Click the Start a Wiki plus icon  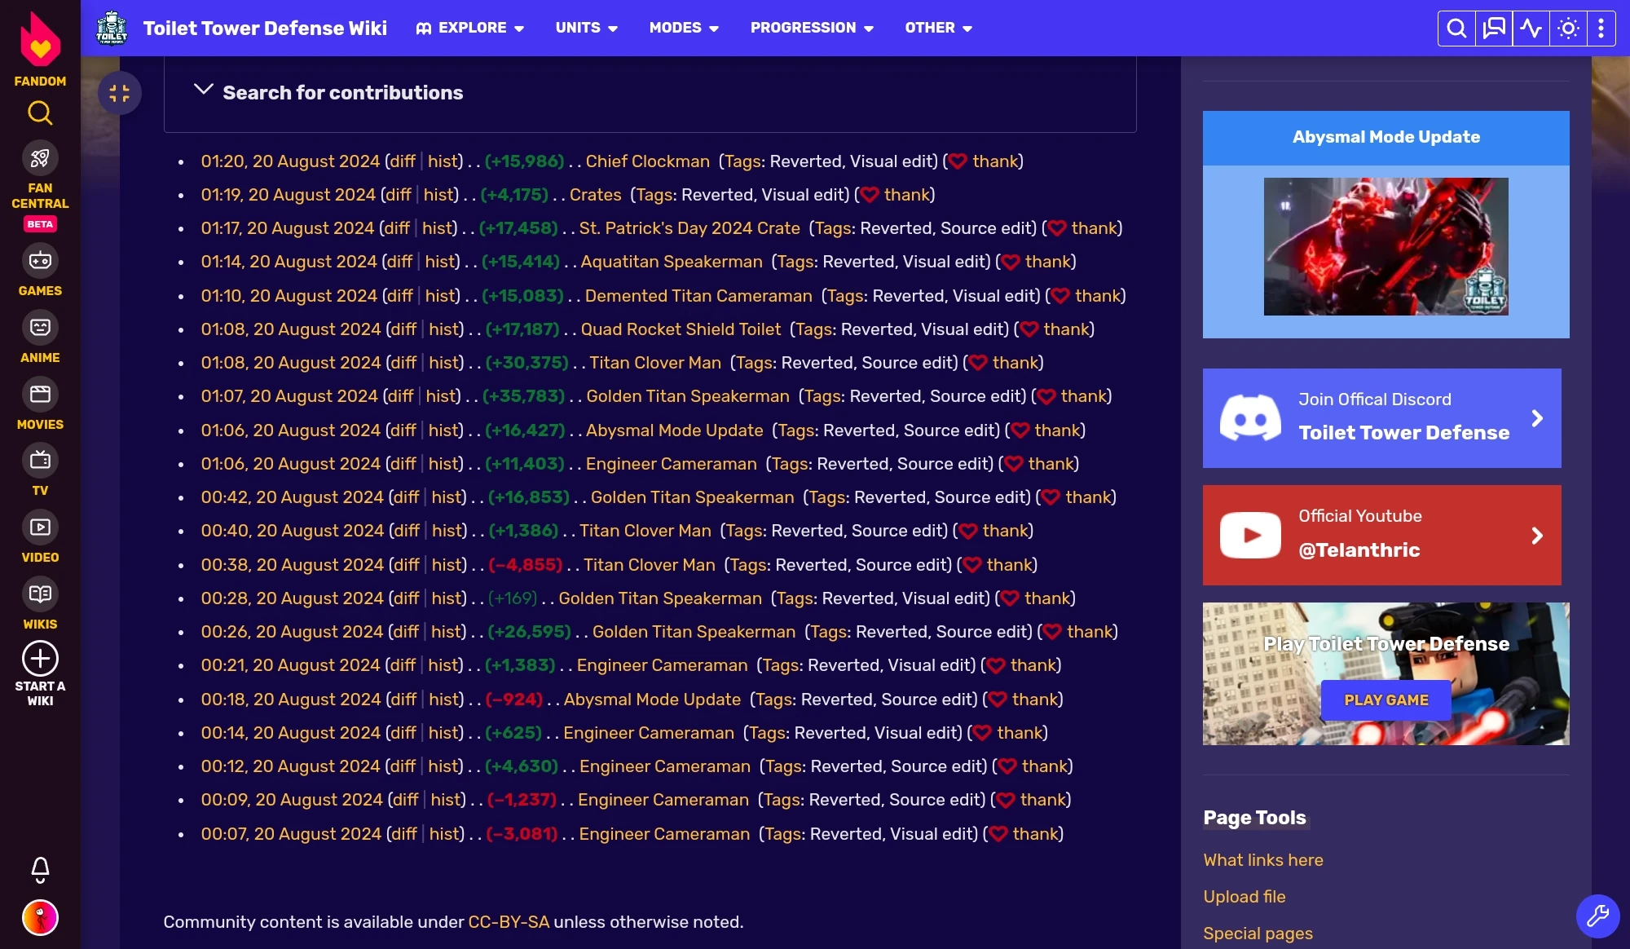pyautogui.click(x=40, y=658)
